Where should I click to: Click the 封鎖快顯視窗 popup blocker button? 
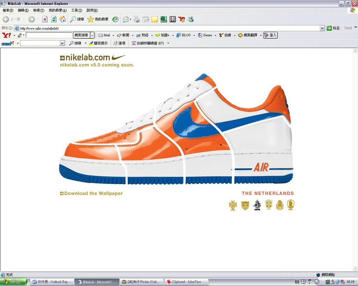click(148, 43)
